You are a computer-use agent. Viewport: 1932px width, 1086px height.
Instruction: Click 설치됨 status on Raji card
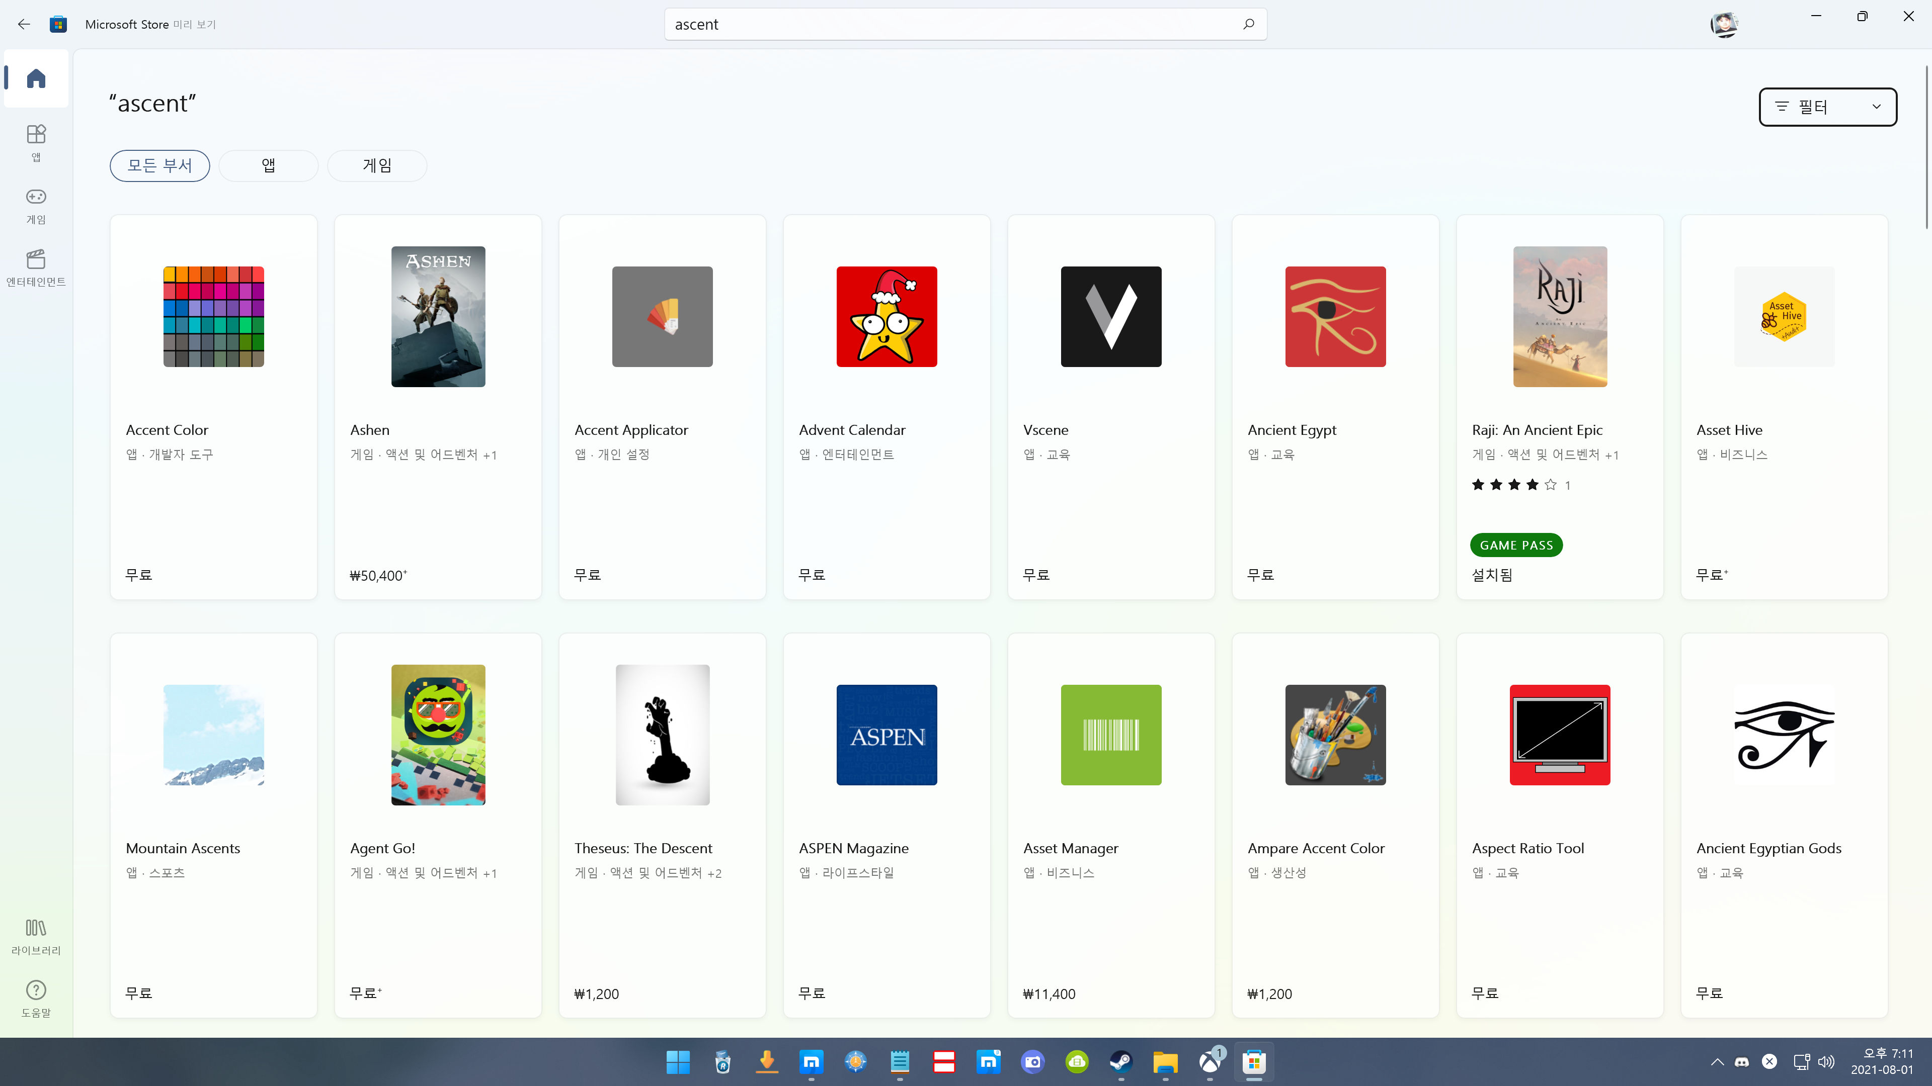pyautogui.click(x=1492, y=575)
